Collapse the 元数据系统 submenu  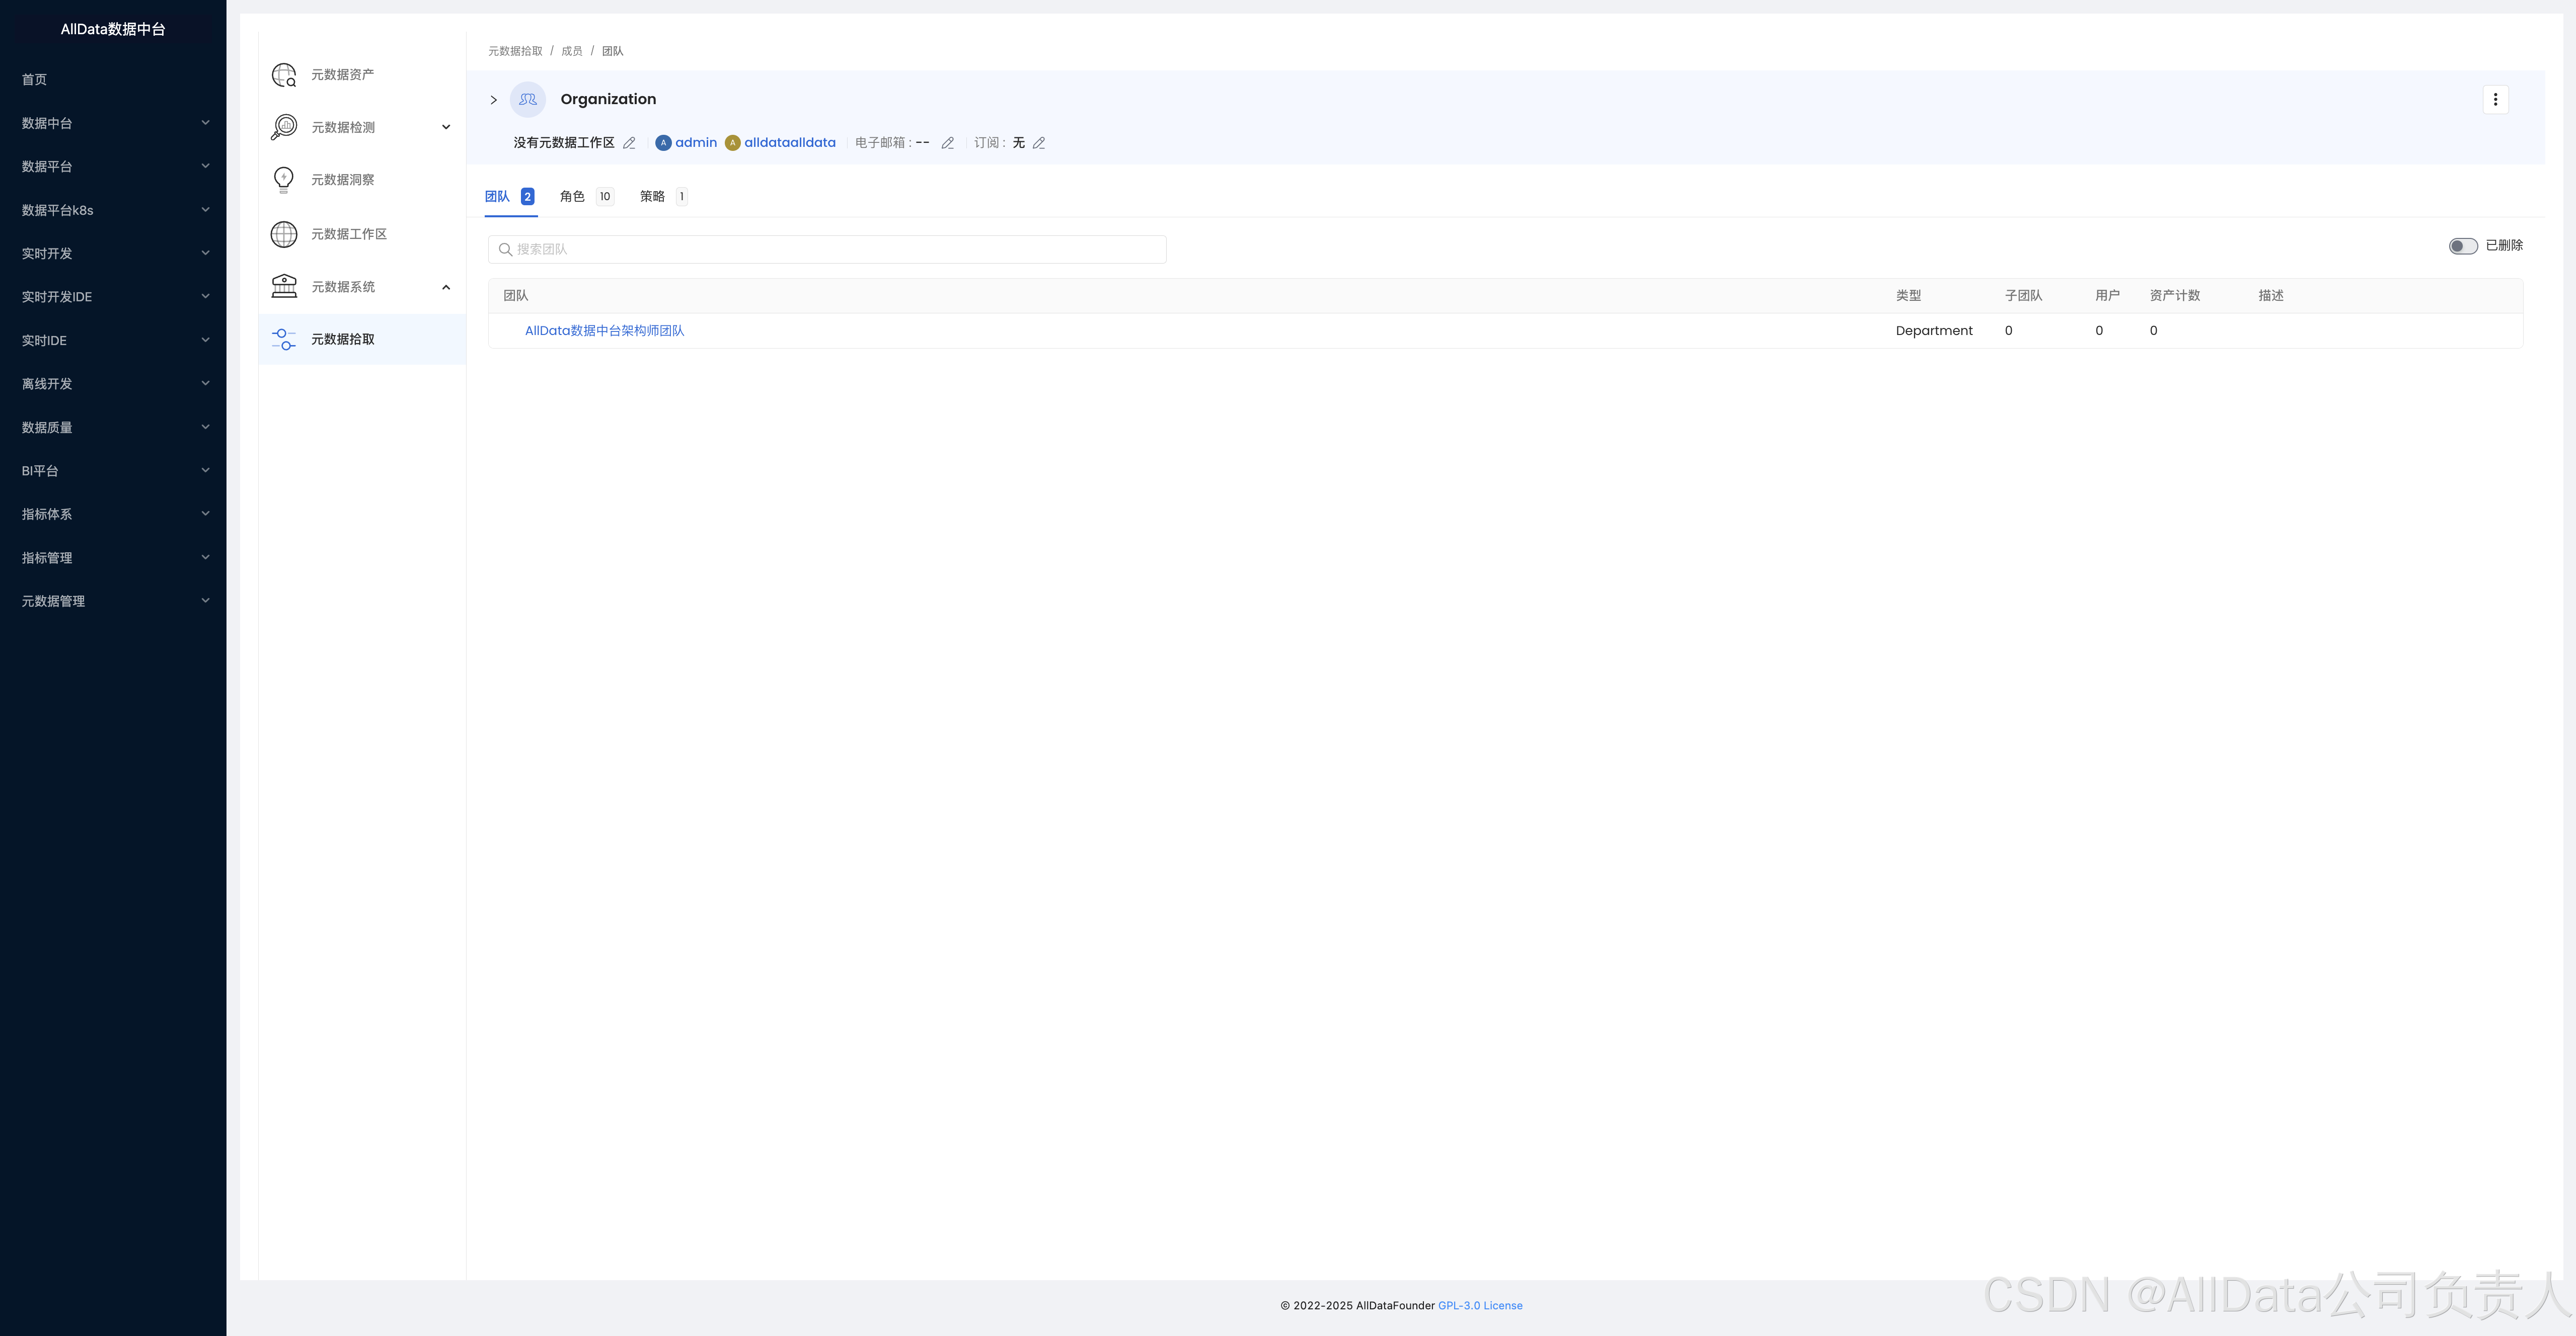pos(446,287)
